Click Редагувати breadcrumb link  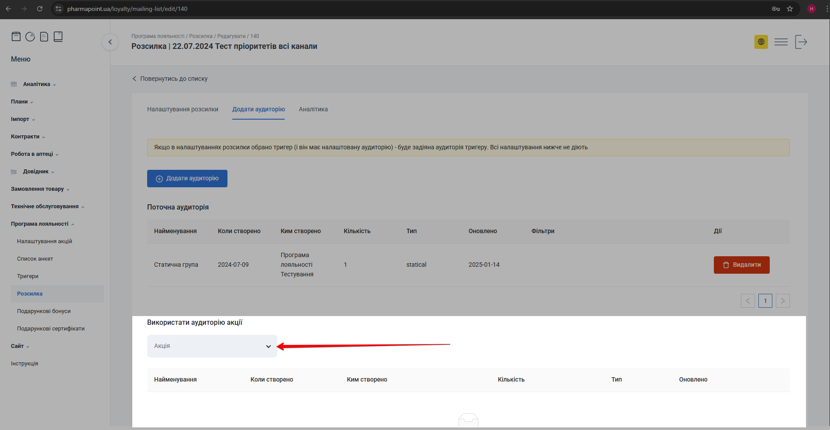pos(231,36)
